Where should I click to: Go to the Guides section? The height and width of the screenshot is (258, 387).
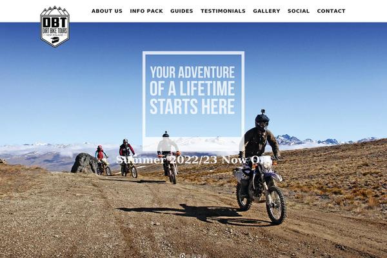[182, 11]
